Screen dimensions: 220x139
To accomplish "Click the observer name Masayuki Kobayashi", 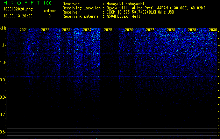I will click(126, 4).
